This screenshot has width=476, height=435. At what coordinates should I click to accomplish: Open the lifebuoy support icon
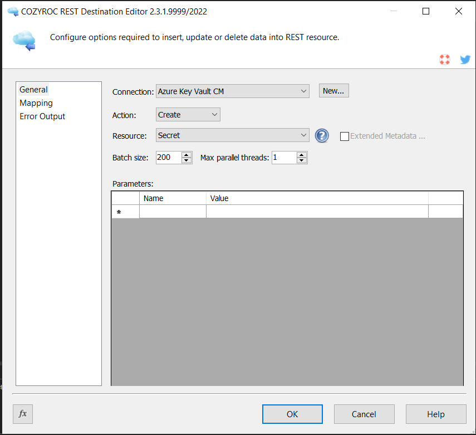444,60
